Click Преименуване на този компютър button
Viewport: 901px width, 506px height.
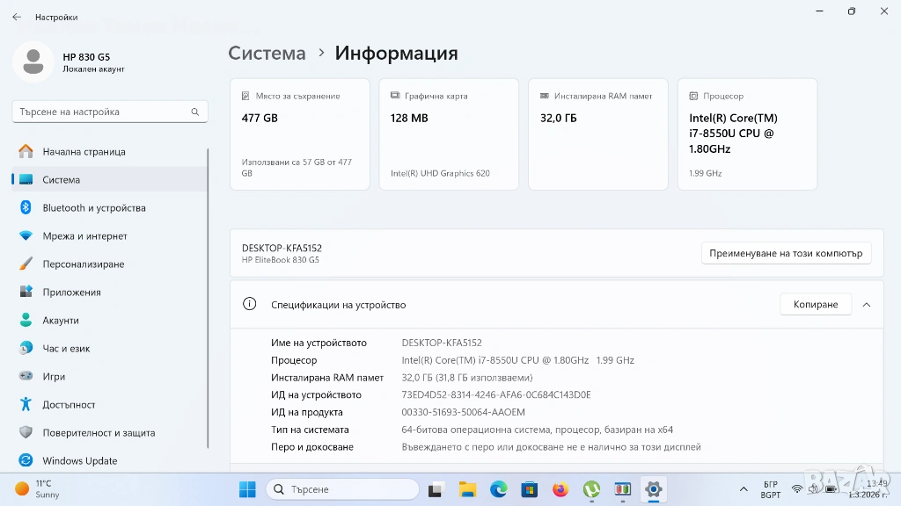(786, 253)
